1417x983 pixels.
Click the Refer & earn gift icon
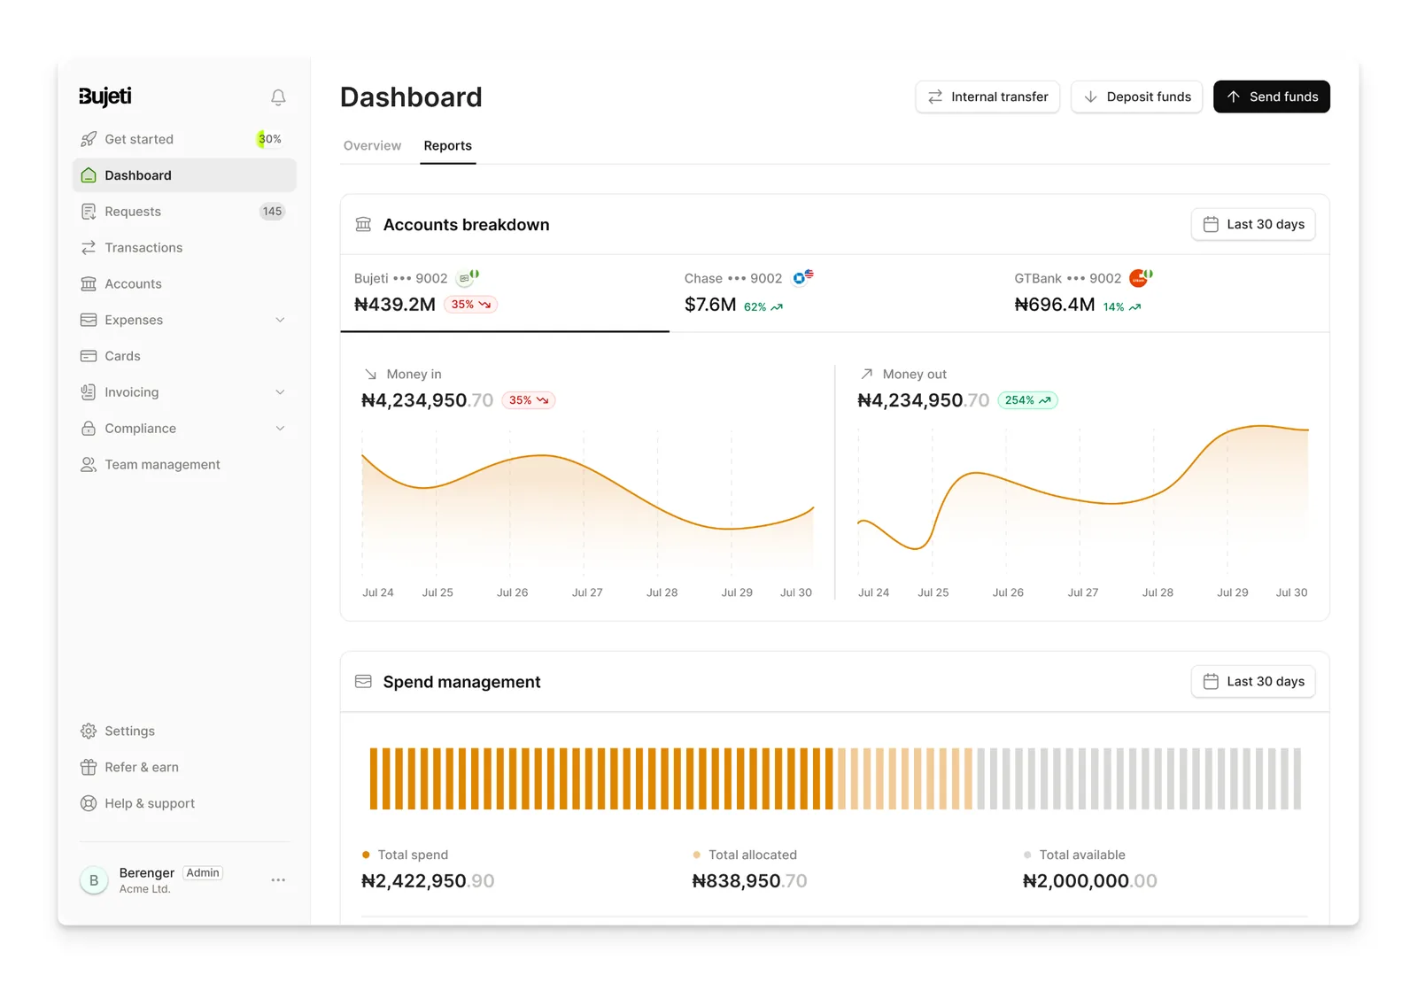click(89, 768)
